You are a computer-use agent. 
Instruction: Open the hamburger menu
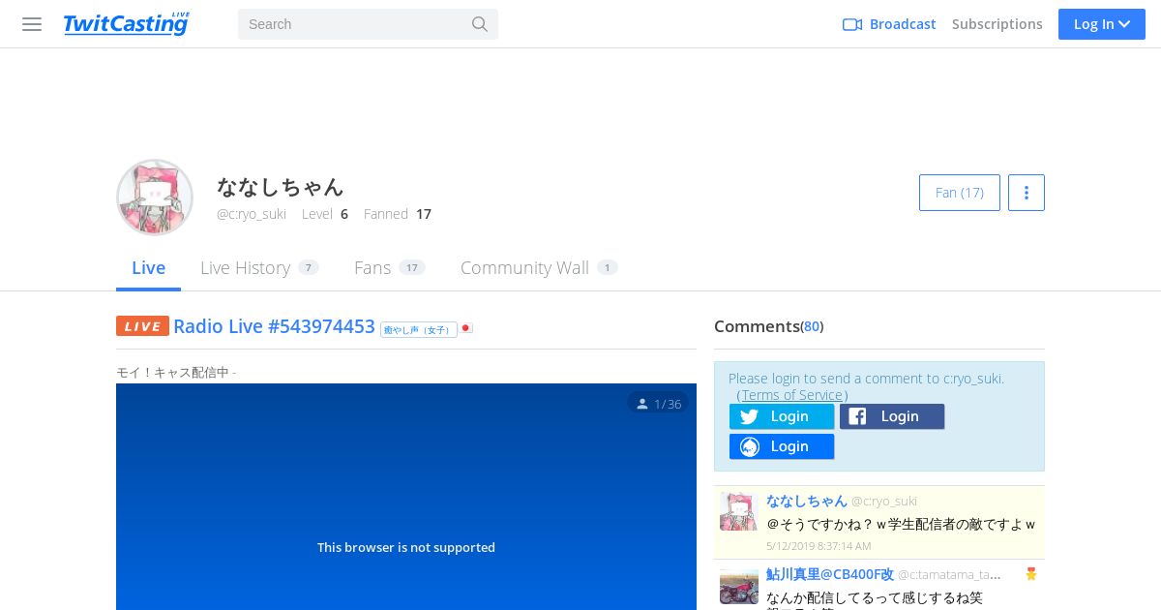tap(32, 24)
